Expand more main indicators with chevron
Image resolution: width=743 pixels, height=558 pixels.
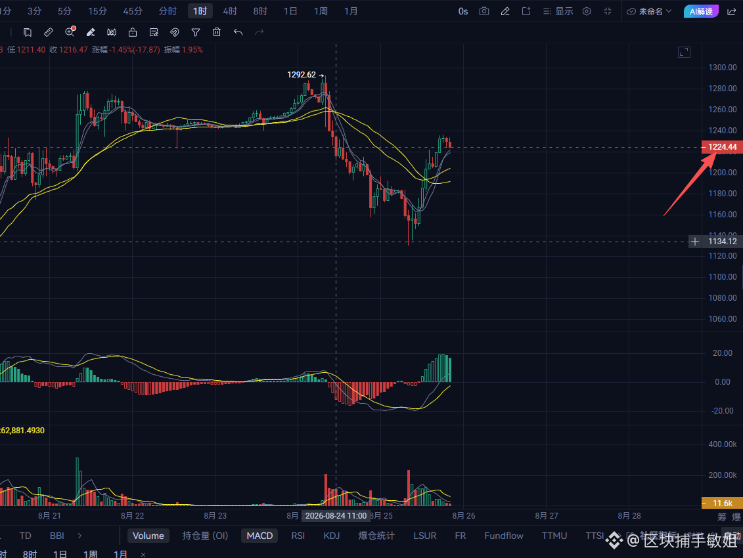[79, 536]
